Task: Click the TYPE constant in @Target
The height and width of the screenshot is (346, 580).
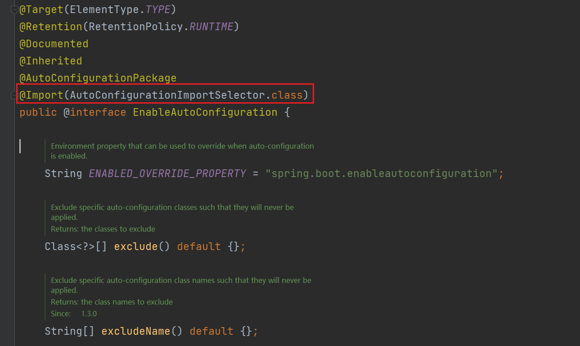Action: pos(158,9)
